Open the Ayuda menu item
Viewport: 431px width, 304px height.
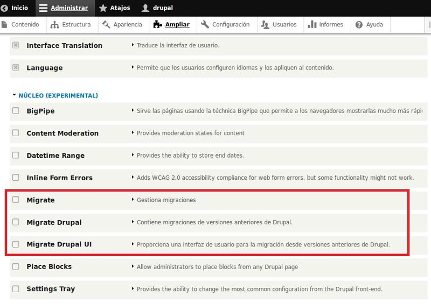371,24
